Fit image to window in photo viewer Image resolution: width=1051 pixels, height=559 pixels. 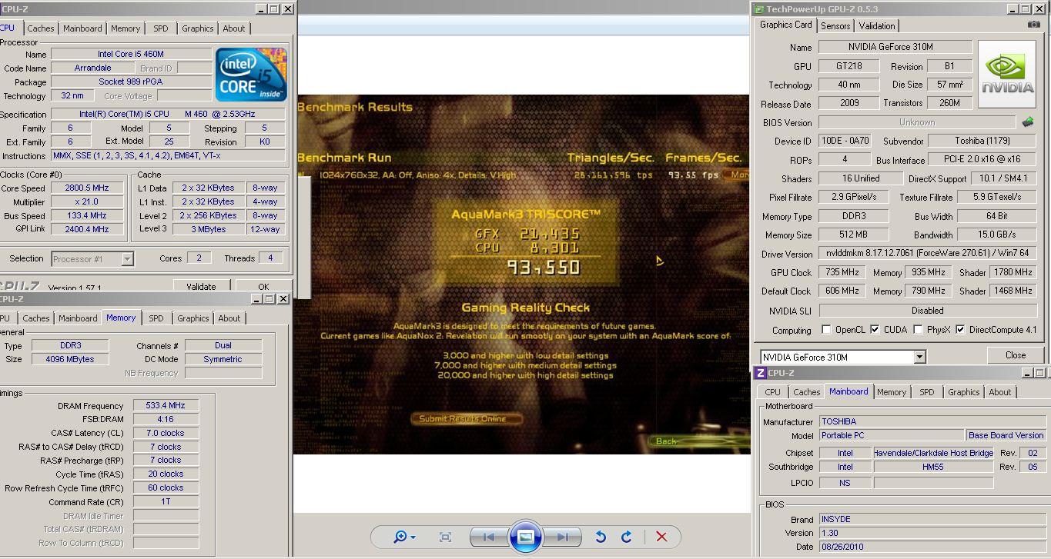[x=445, y=537]
